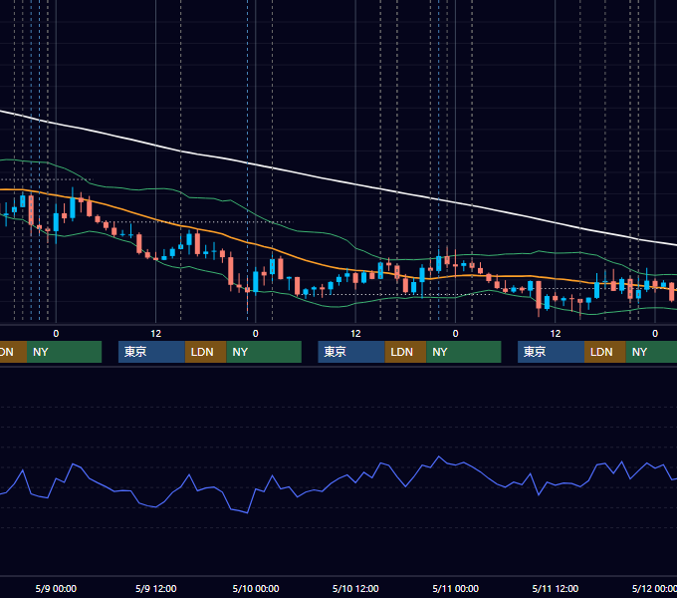Image resolution: width=677 pixels, height=598 pixels.
Task: Click hour label 0 above 5/9 00:00
Action: [x=56, y=334]
